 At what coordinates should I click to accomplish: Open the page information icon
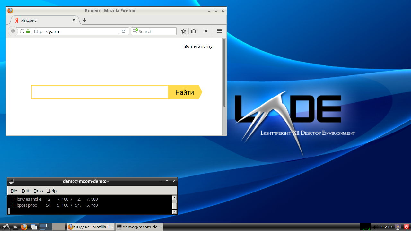(22, 31)
